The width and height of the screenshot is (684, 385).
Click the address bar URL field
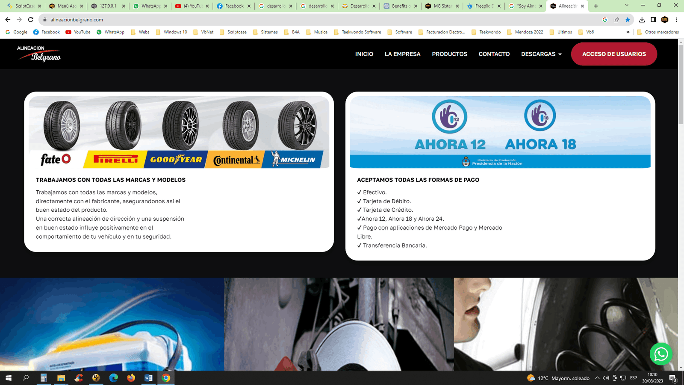click(x=321, y=20)
